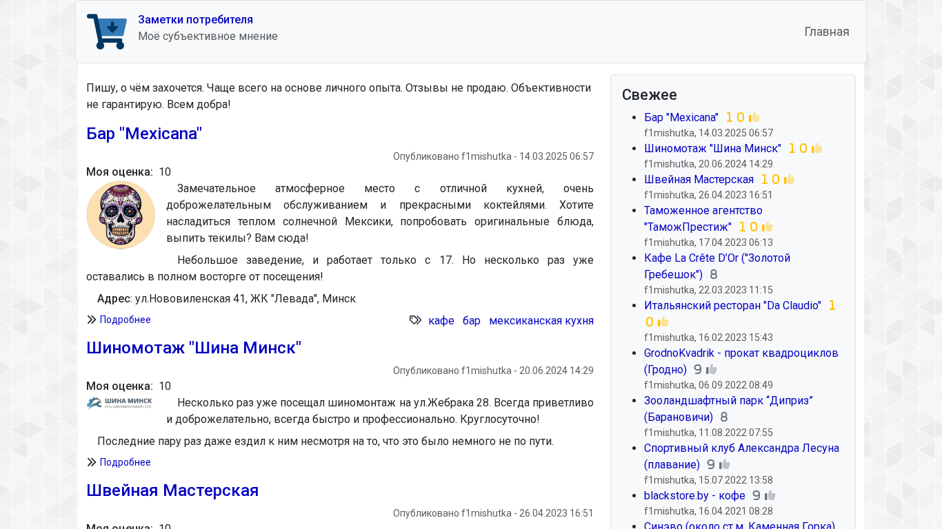Image resolution: width=942 pixels, height=529 pixels.
Task: Open the Заметки потребителя site title
Action: point(195,19)
